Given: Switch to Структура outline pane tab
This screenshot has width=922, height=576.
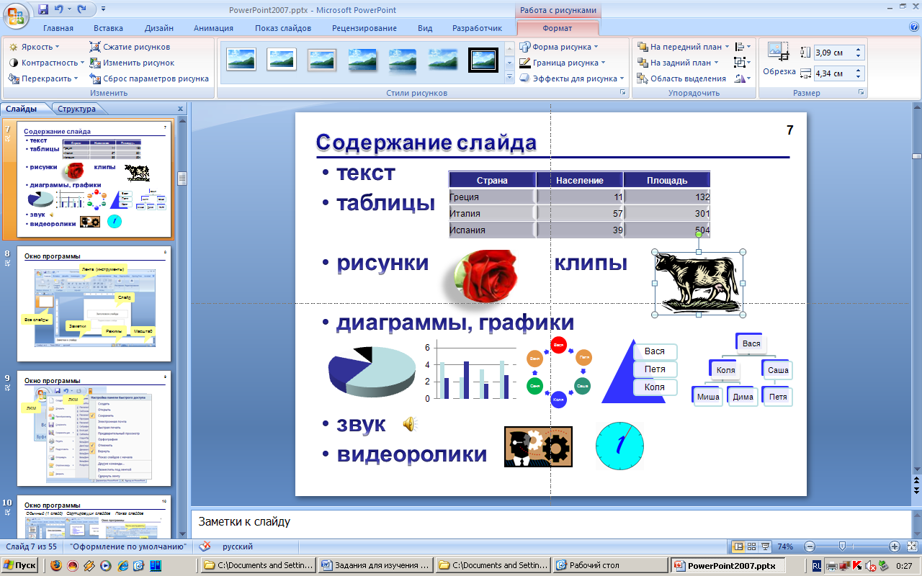Looking at the screenshot, I should [76, 109].
